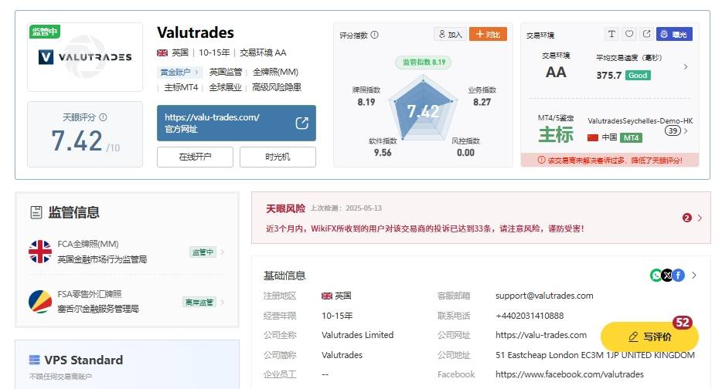The width and height of the screenshot is (722, 389).
Task: Open the X (Twitter) social icon
Action: pyautogui.click(x=667, y=276)
